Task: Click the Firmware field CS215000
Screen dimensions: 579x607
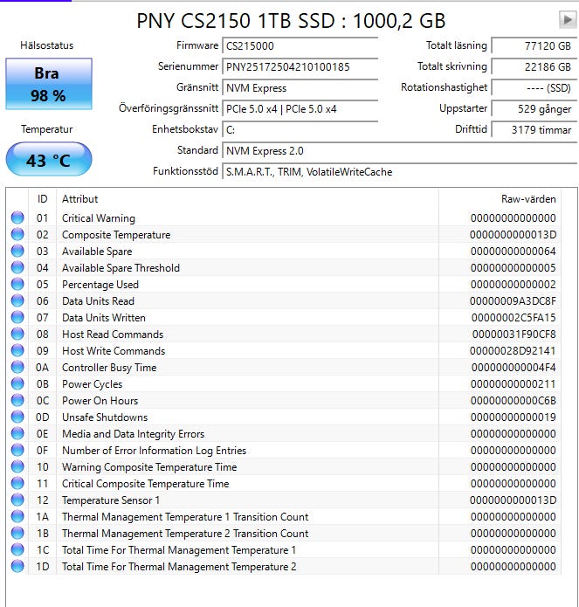Action: pos(300,45)
